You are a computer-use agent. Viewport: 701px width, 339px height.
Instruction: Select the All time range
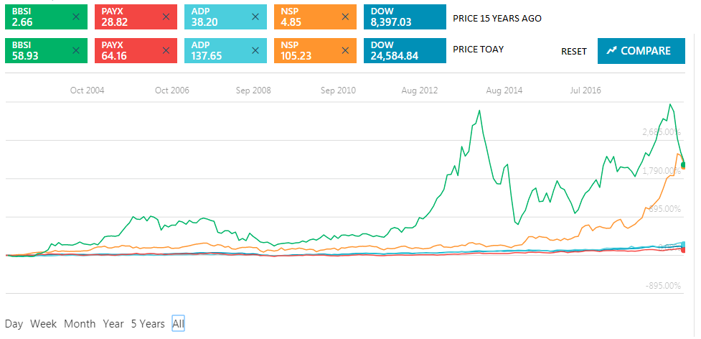(178, 324)
